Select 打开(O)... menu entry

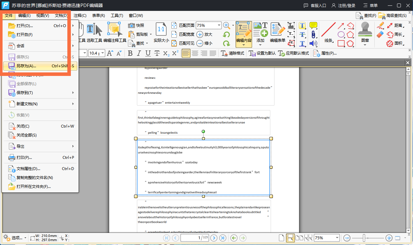click(40, 26)
